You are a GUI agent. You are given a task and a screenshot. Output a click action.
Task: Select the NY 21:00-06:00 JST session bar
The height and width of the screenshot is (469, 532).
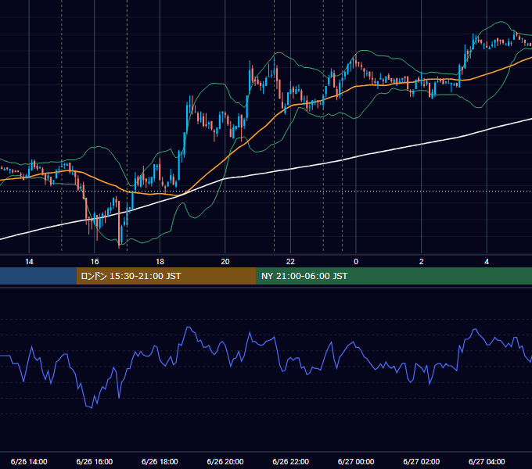[394, 276]
